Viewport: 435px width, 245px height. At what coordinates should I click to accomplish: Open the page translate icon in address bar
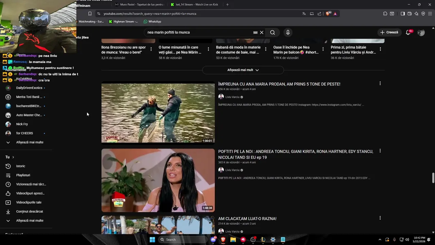(x=304, y=14)
